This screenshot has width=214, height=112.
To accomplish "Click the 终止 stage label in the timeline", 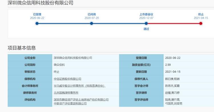I will point(201,14).
